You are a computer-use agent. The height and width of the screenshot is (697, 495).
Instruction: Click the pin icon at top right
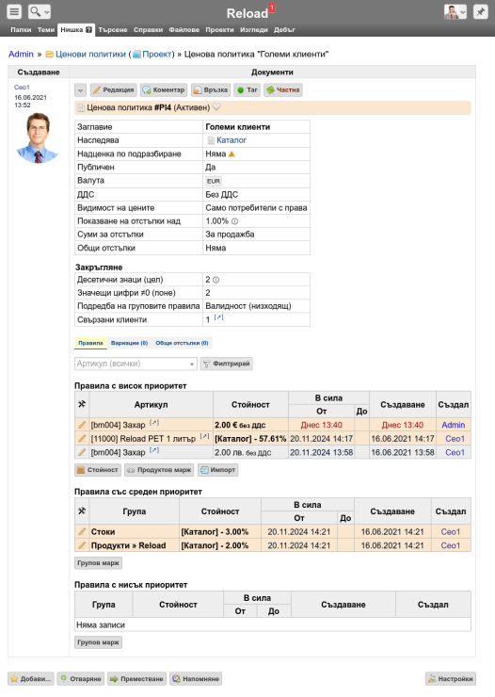click(480, 11)
